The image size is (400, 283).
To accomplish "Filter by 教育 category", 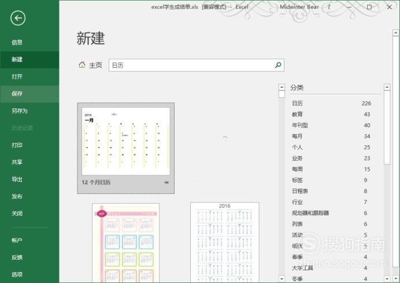I will 331,115.
